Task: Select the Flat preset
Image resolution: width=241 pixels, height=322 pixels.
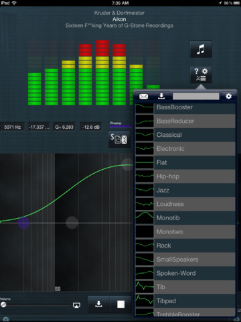Action: pyautogui.click(x=185, y=162)
